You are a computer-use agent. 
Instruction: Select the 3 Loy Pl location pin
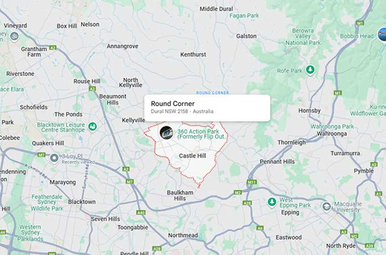(x=55, y=159)
